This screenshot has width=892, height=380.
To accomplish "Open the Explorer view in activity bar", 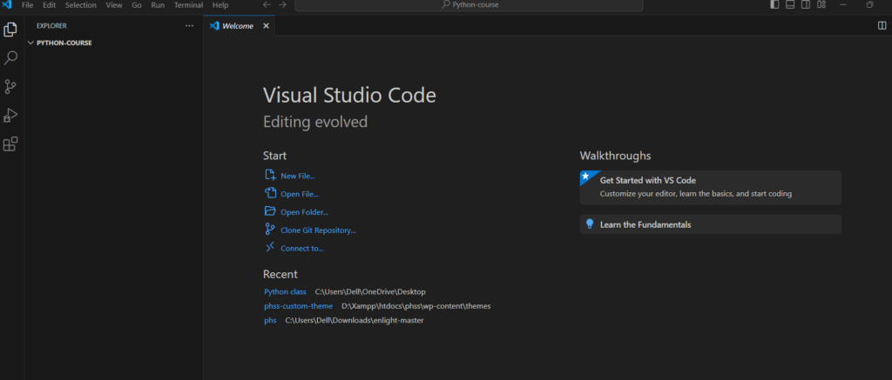I will [10, 30].
